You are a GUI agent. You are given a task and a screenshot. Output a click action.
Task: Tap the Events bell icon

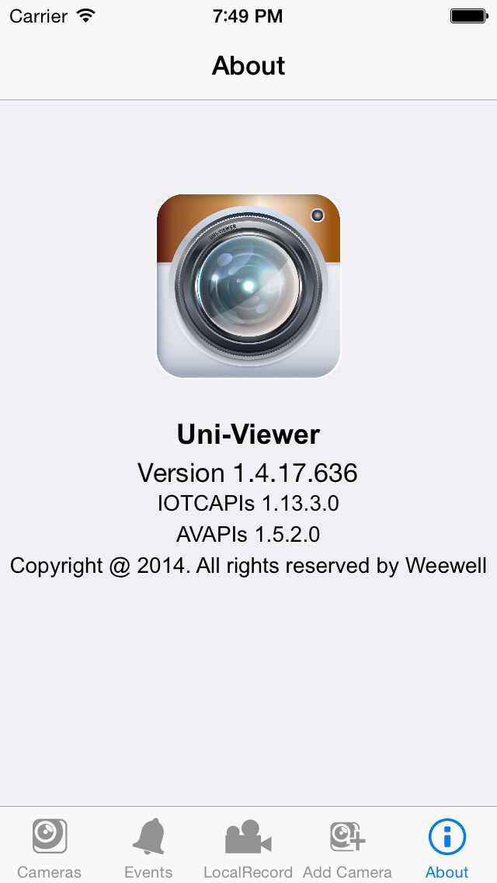[x=149, y=836]
